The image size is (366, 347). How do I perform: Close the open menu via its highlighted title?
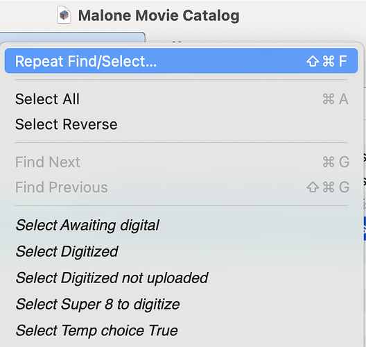pyautogui.click(x=72, y=37)
